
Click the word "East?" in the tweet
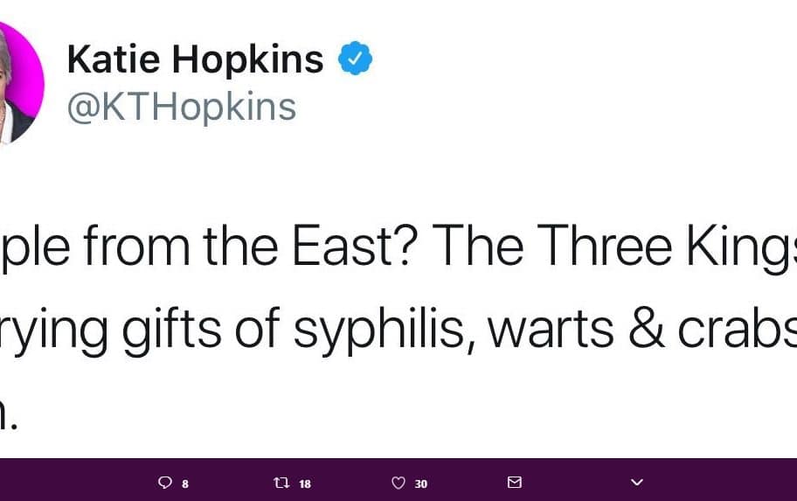pyautogui.click(x=355, y=246)
